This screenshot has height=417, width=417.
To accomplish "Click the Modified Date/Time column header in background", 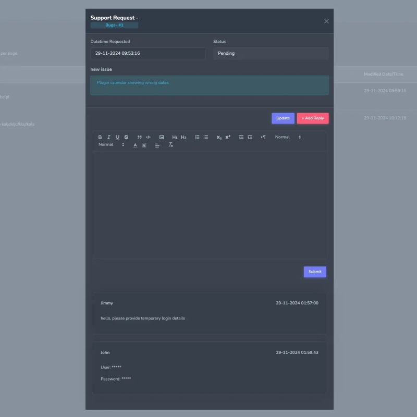I will (383, 74).
